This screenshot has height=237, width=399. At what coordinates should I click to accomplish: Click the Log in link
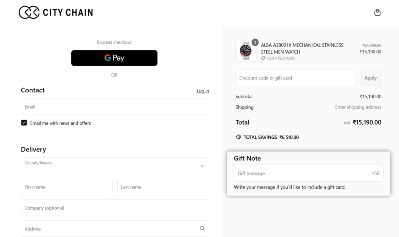click(203, 91)
